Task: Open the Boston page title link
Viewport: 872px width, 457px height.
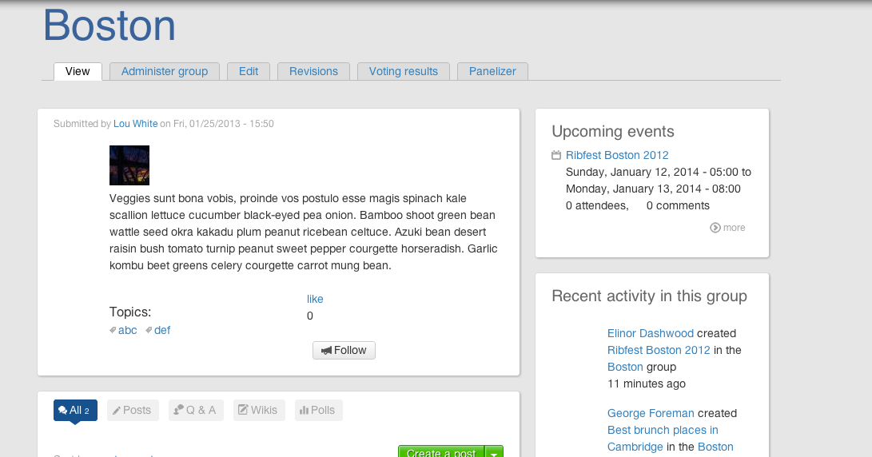Action: pos(109,26)
